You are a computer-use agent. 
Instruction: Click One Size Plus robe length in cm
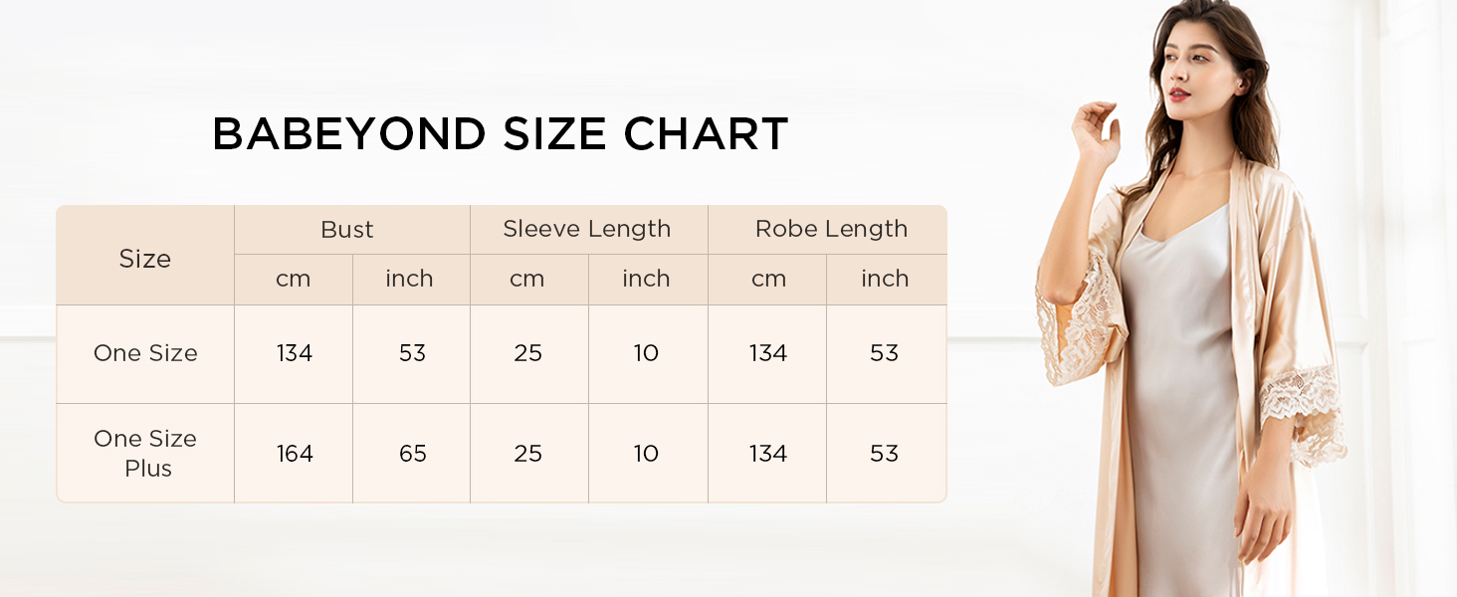click(768, 454)
